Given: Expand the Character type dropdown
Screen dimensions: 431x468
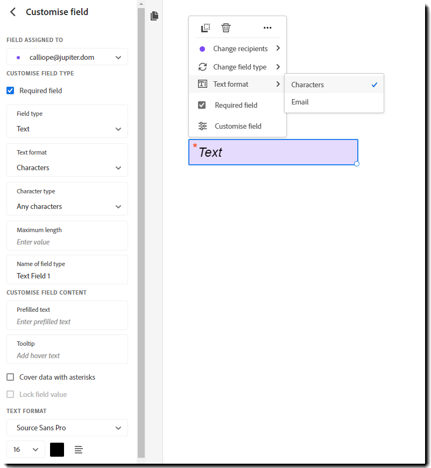Looking at the screenshot, I should point(67,206).
